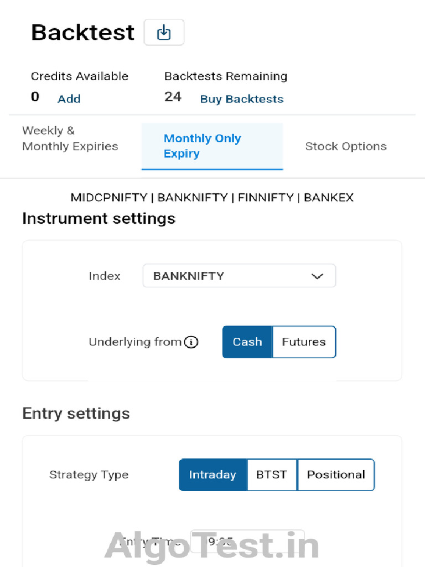Viewport: 425px width, 567px height.
Task: Click the Add credits link
Action: 69,99
